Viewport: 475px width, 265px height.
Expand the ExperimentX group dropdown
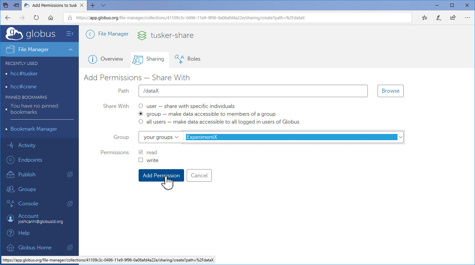(x=400, y=137)
